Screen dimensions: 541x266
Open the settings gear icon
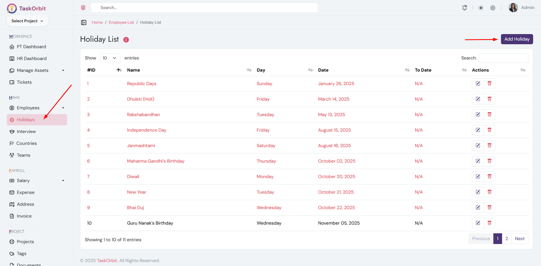(493, 8)
